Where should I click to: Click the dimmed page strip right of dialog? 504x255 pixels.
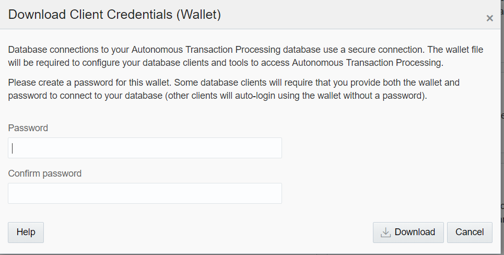502,129
